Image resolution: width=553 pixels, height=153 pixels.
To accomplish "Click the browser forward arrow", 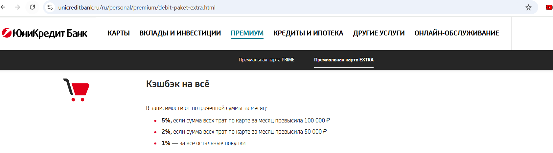I will click(18, 7).
